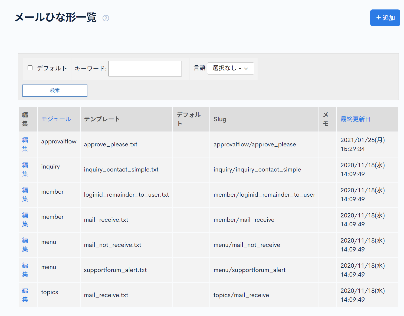Click the メールひな形一覧 page title

tap(56, 17)
